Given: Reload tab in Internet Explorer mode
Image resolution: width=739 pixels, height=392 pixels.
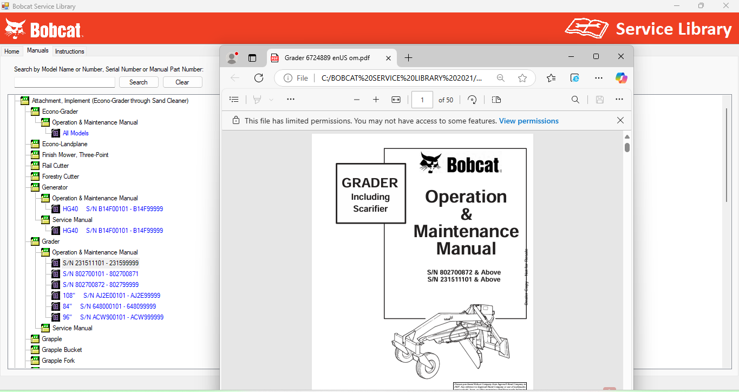Looking at the screenshot, I should coord(575,78).
